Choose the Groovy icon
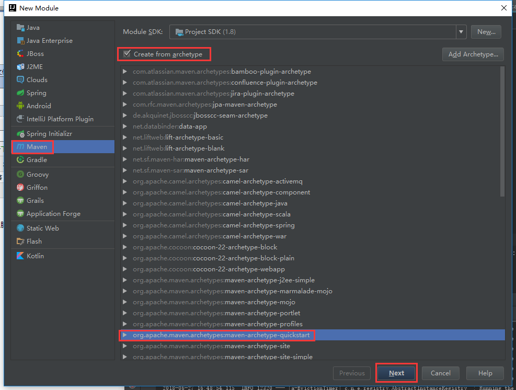The width and height of the screenshot is (516, 390). point(20,175)
